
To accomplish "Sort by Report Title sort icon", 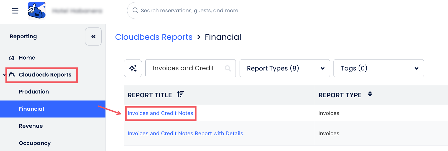I will pyautogui.click(x=180, y=94).
